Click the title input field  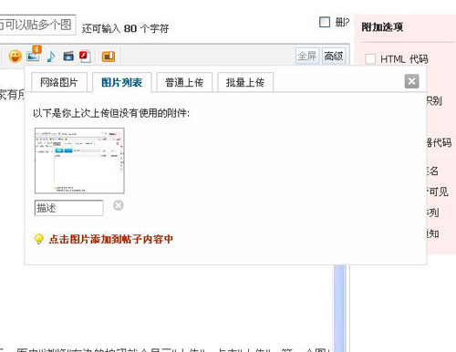click(37, 25)
